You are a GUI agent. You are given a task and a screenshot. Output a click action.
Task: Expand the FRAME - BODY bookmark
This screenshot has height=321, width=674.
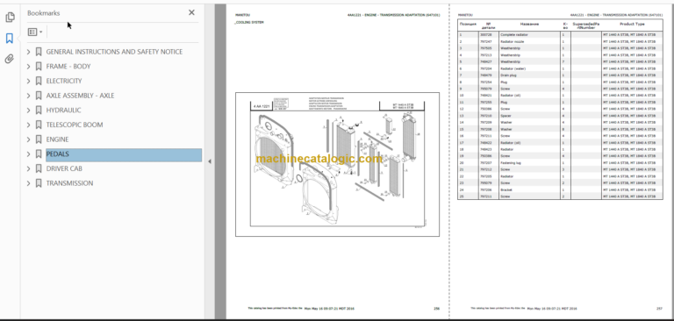(29, 67)
